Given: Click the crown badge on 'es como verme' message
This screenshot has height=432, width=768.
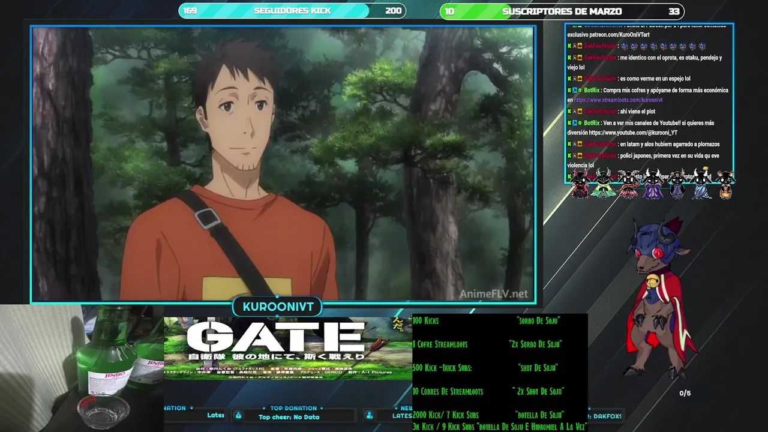Looking at the screenshot, I should tap(580, 79).
